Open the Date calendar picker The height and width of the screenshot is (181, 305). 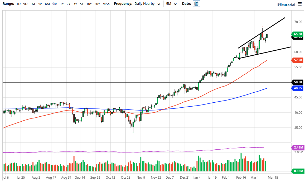point(196,4)
